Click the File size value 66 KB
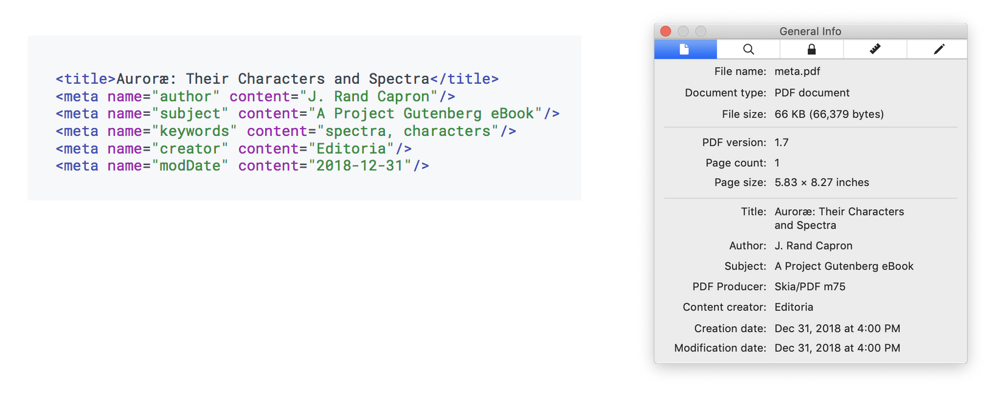The width and height of the screenshot is (992, 406). point(829,114)
